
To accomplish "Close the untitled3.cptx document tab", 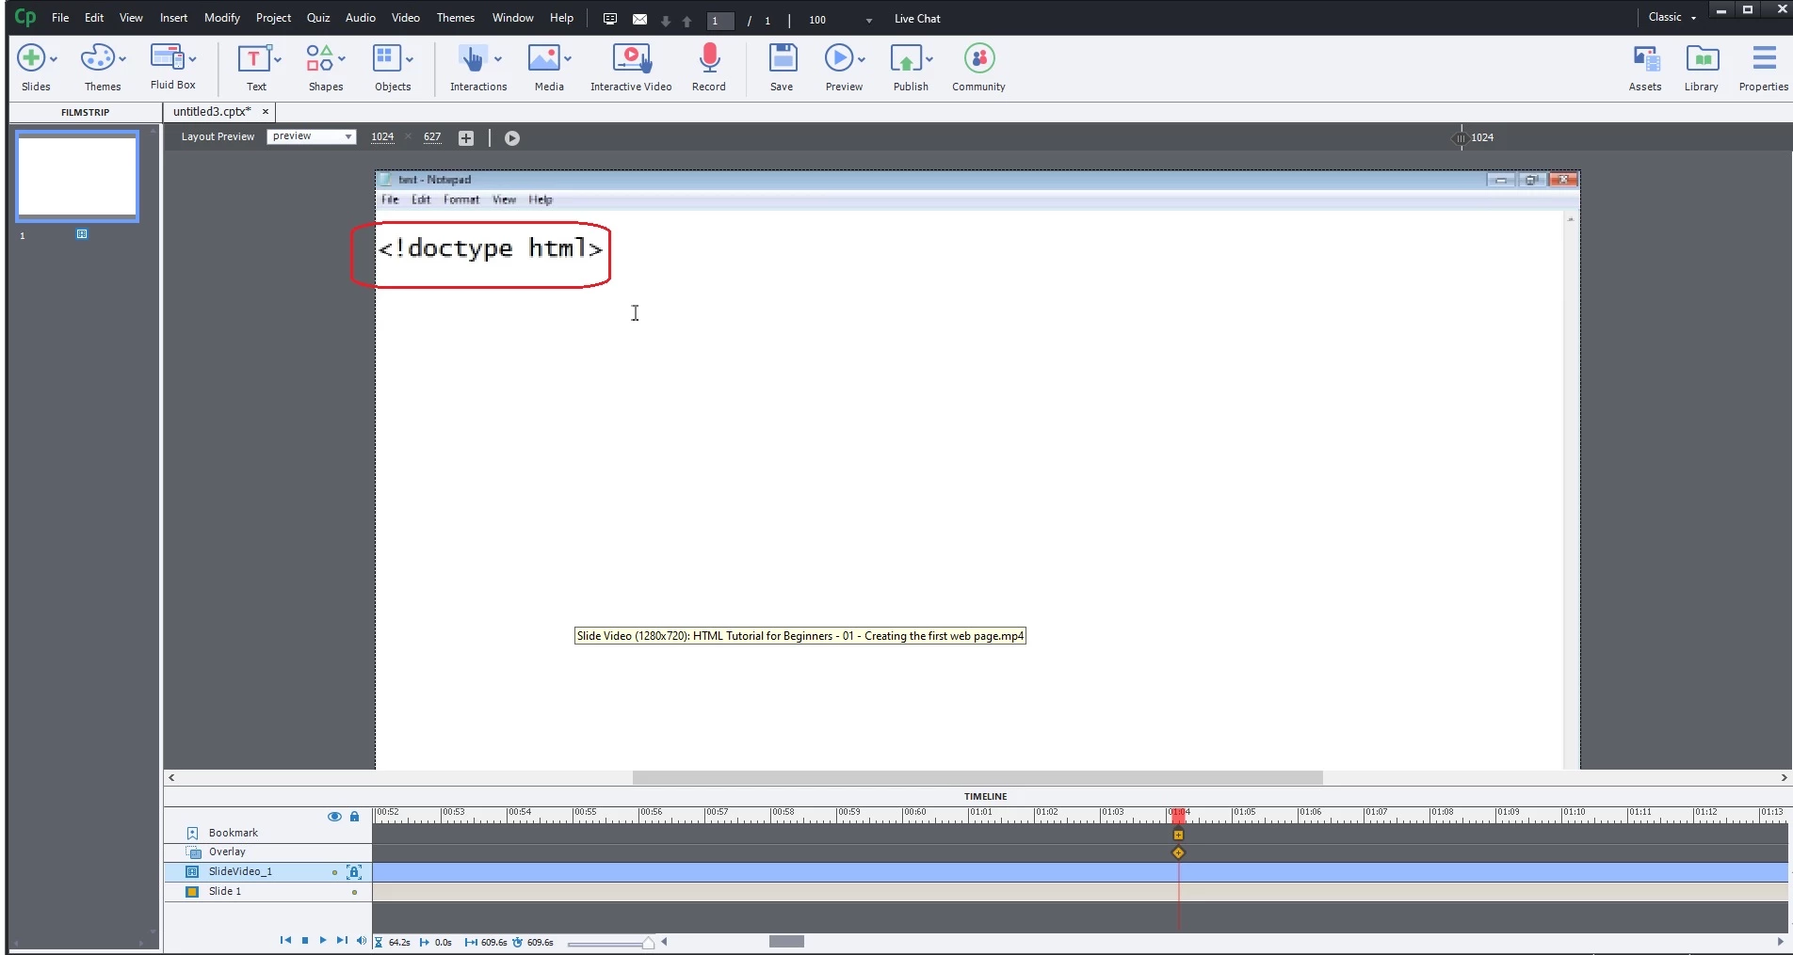I will tap(266, 112).
